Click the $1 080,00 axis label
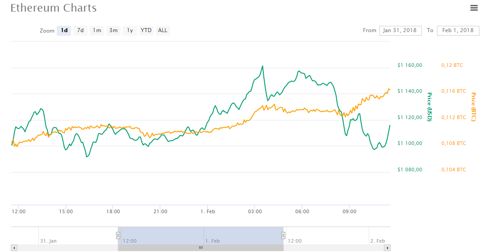 [410, 169]
